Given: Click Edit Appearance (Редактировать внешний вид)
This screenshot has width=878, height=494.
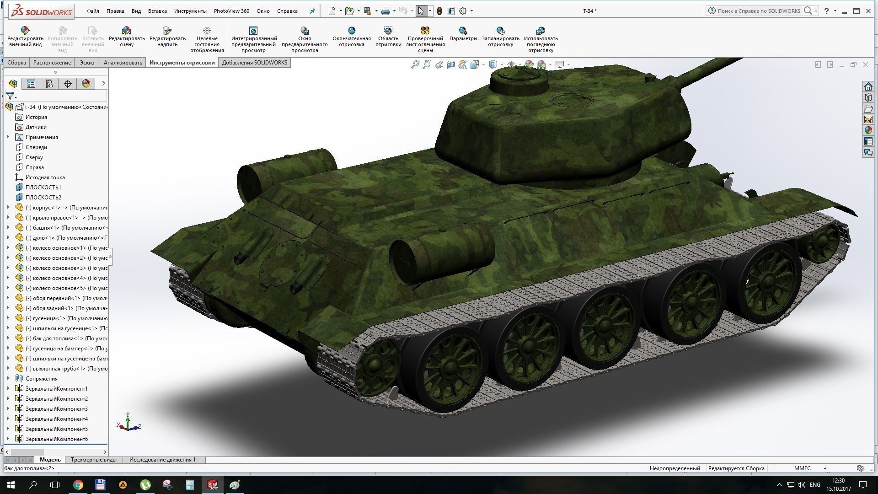Looking at the screenshot, I should pyautogui.click(x=25, y=37).
